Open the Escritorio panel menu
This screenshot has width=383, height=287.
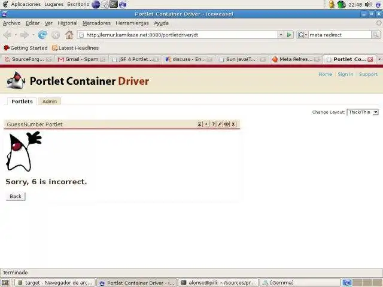78,4
